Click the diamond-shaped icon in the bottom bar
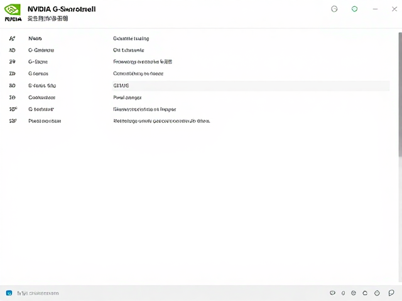This screenshot has height=301, width=402. (x=377, y=293)
